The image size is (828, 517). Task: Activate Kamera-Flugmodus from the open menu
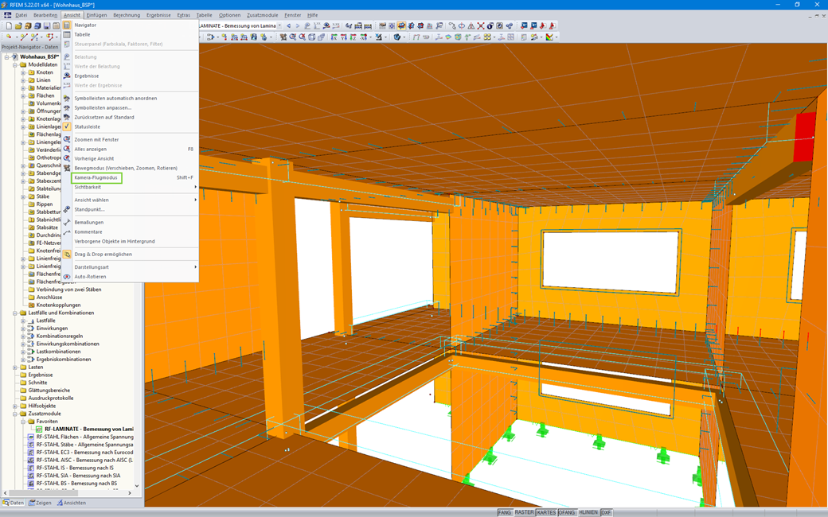[96, 178]
